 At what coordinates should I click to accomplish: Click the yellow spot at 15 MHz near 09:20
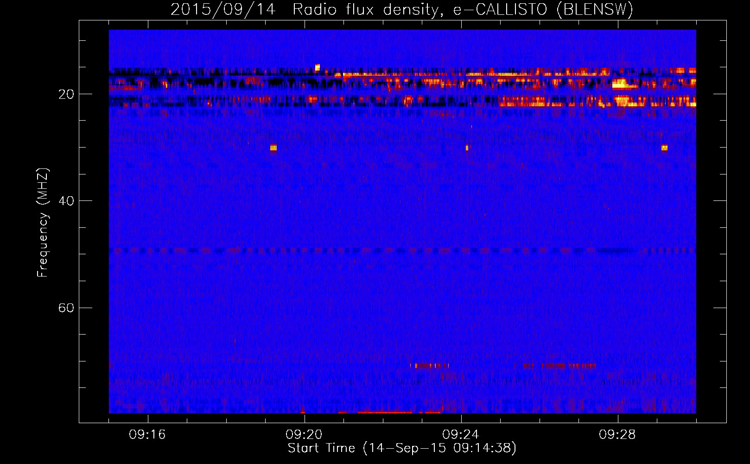click(318, 68)
